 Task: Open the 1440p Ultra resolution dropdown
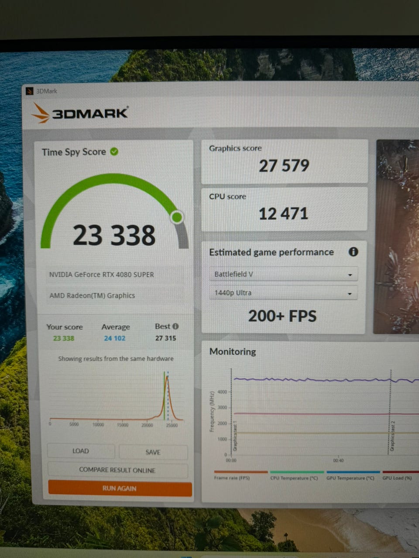point(283,293)
